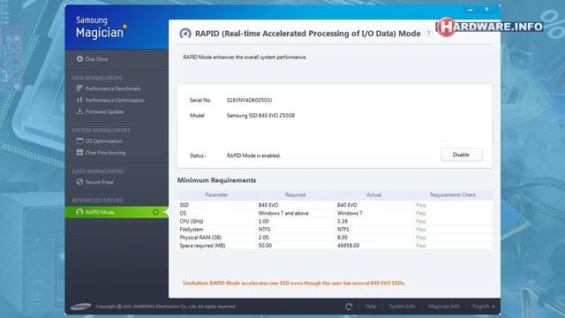Click the actual CPU value 3.39

343,222
